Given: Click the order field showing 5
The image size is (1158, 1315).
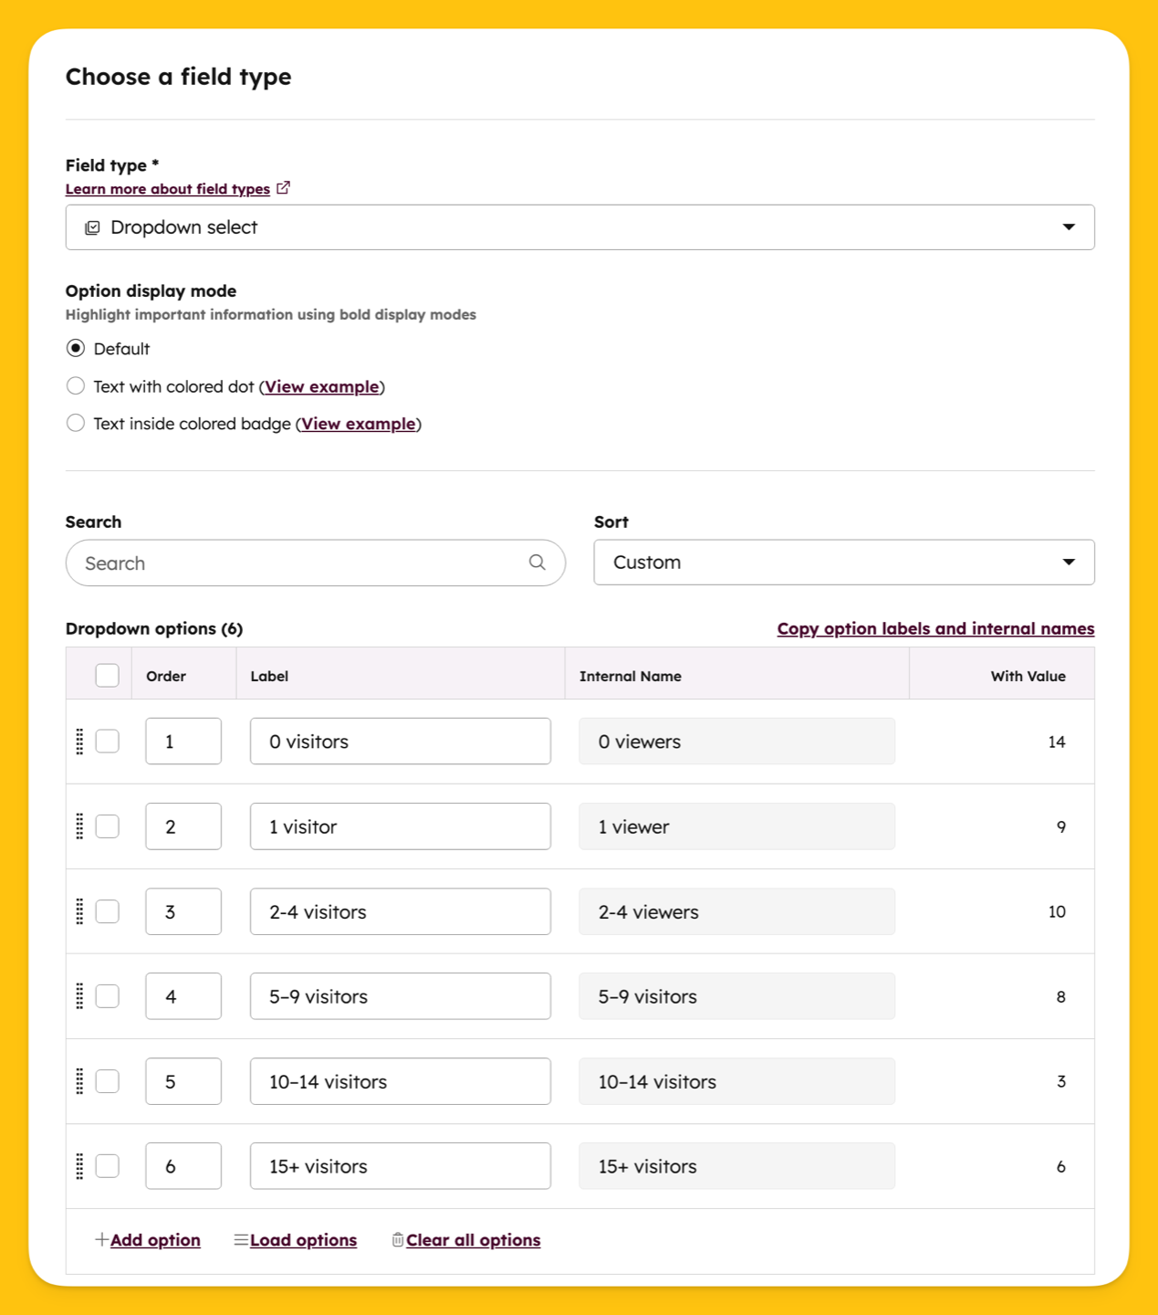Looking at the screenshot, I should point(183,1081).
